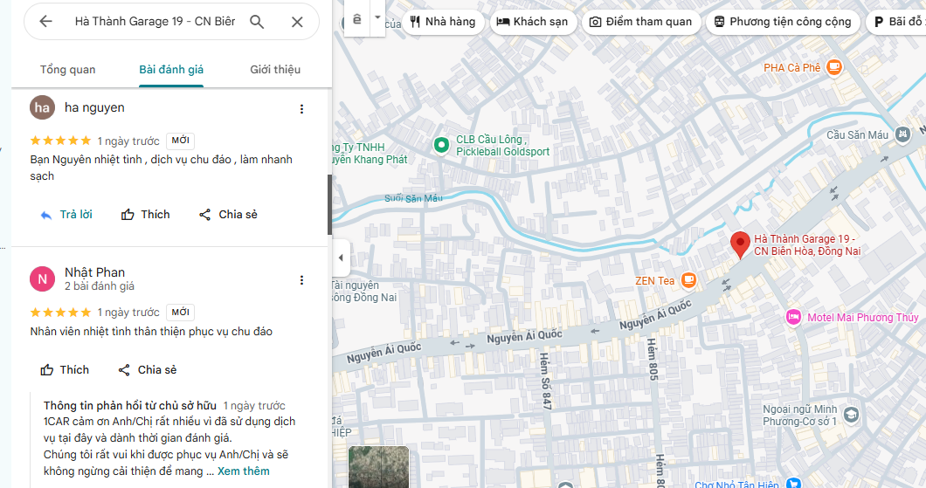Filter the map by Khách sạn
This screenshot has width=926, height=488.
pyautogui.click(x=533, y=22)
